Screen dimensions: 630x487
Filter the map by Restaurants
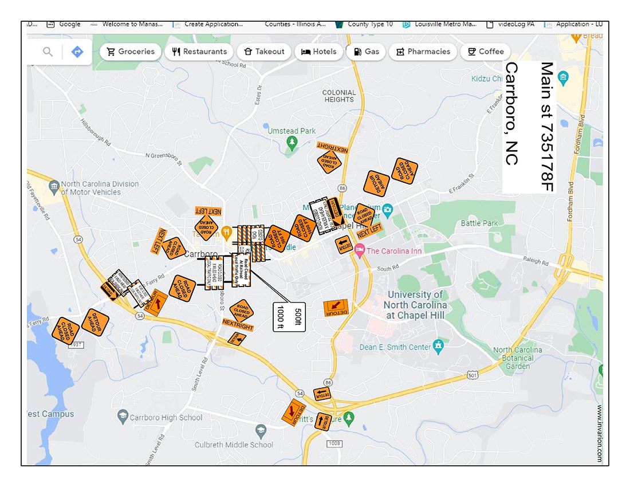point(200,52)
